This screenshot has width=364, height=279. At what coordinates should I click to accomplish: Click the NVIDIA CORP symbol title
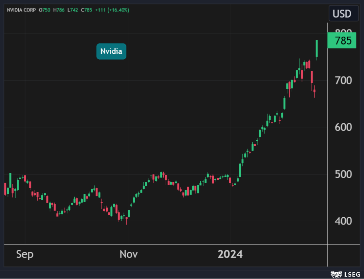(21, 10)
